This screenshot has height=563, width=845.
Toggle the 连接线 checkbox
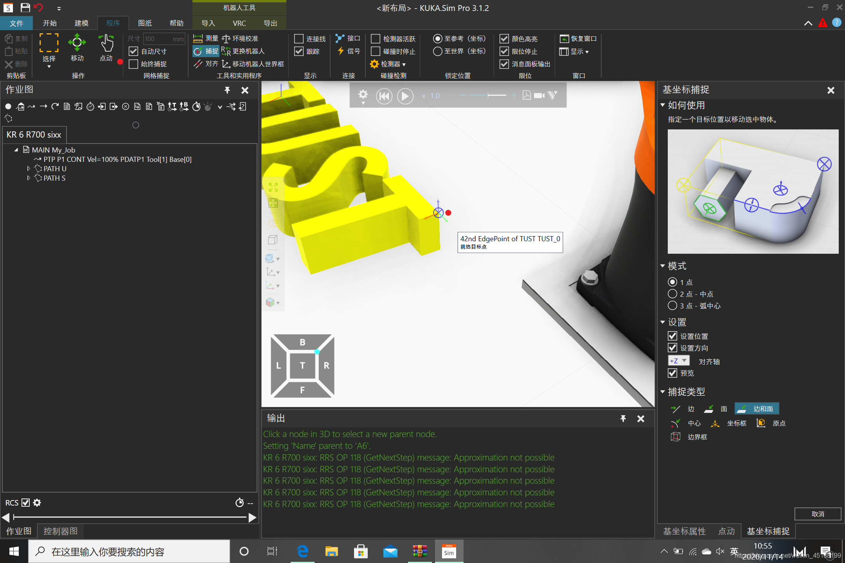click(x=299, y=39)
